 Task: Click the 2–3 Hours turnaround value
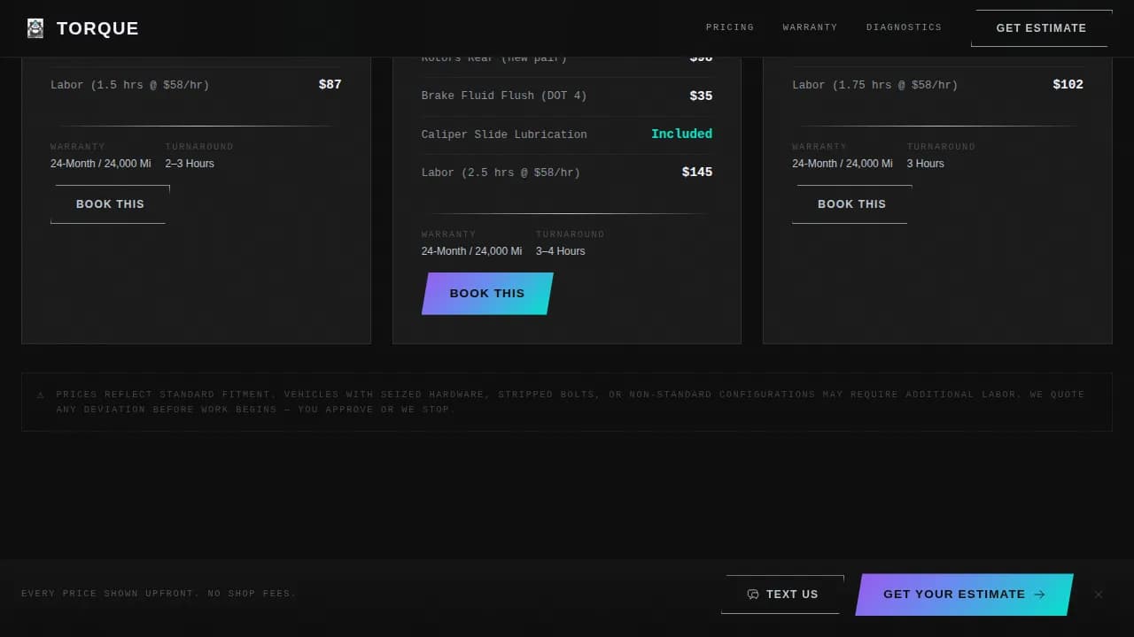[190, 164]
